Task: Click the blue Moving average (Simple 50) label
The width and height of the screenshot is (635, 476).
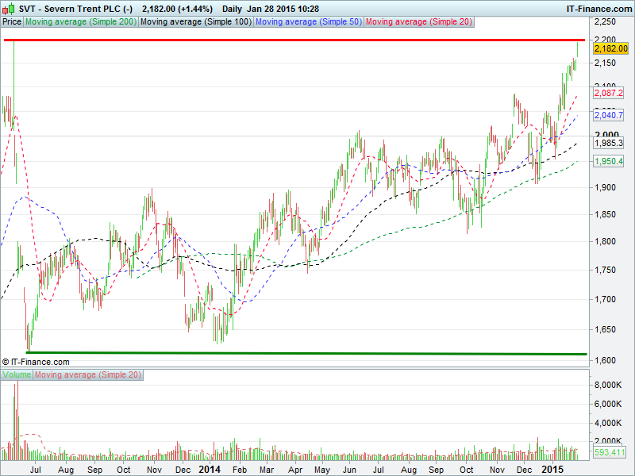Action: click(x=308, y=22)
